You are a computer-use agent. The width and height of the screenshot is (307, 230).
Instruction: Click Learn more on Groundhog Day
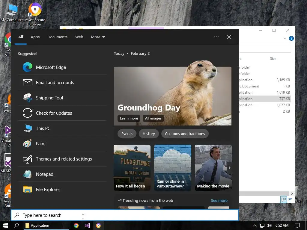(x=129, y=118)
